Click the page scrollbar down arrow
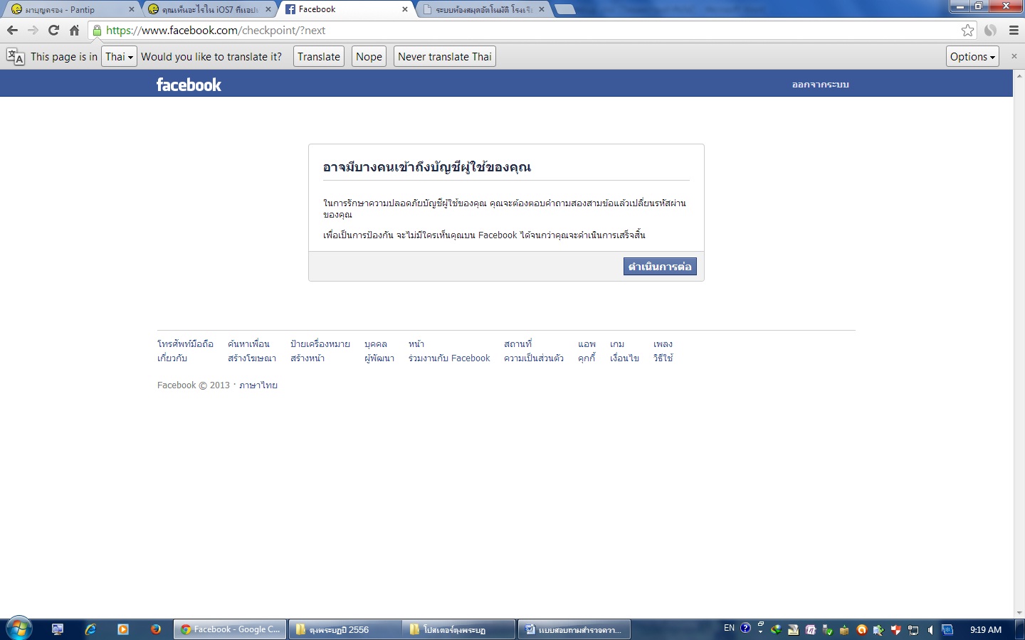This screenshot has width=1025, height=640. (1019, 612)
